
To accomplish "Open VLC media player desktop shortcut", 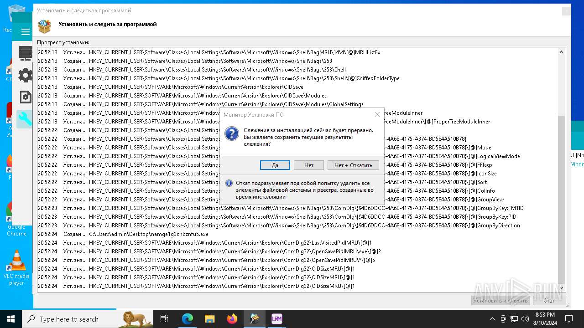I will point(16,268).
